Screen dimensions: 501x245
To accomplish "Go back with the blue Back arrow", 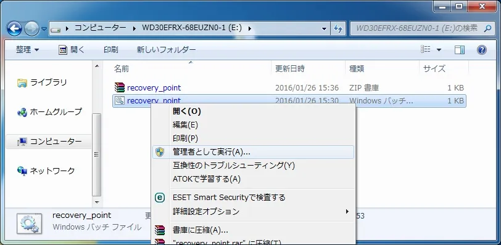I will (14, 29).
